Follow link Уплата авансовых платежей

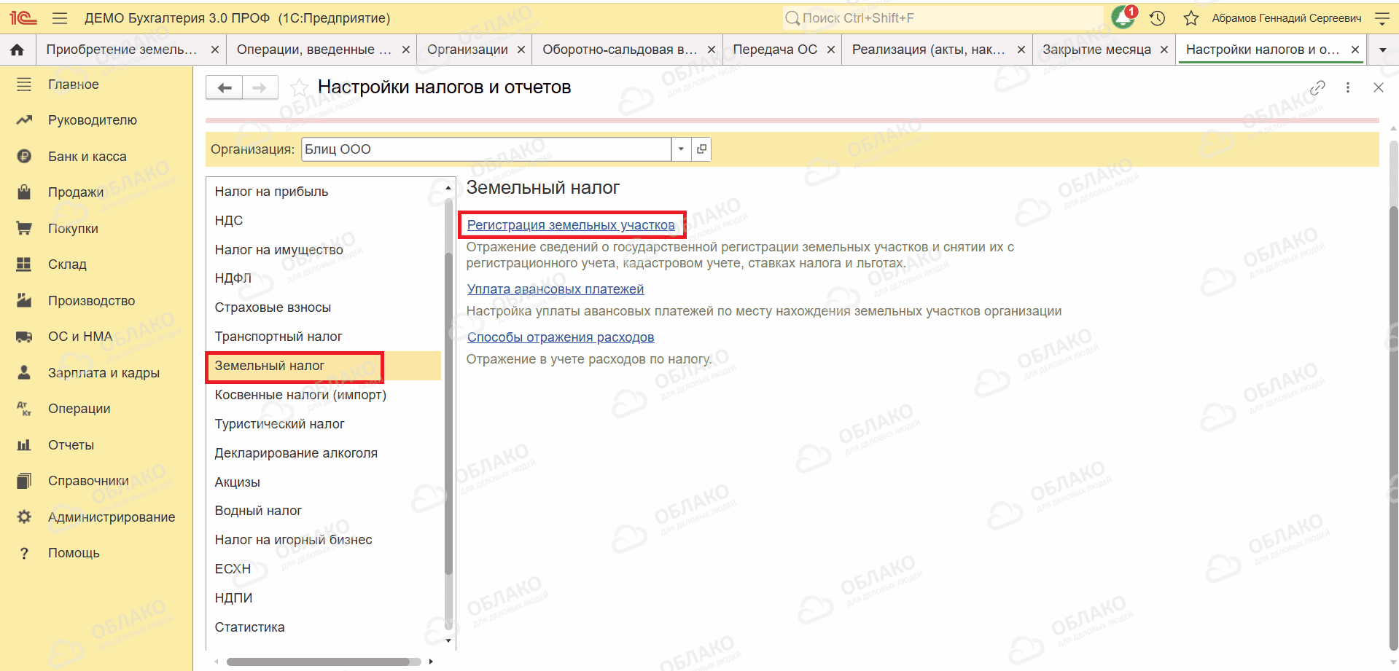click(556, 289)
